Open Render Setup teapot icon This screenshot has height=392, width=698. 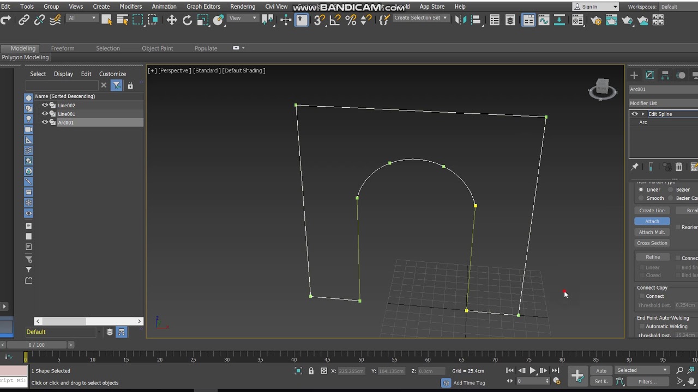point(596,20)
